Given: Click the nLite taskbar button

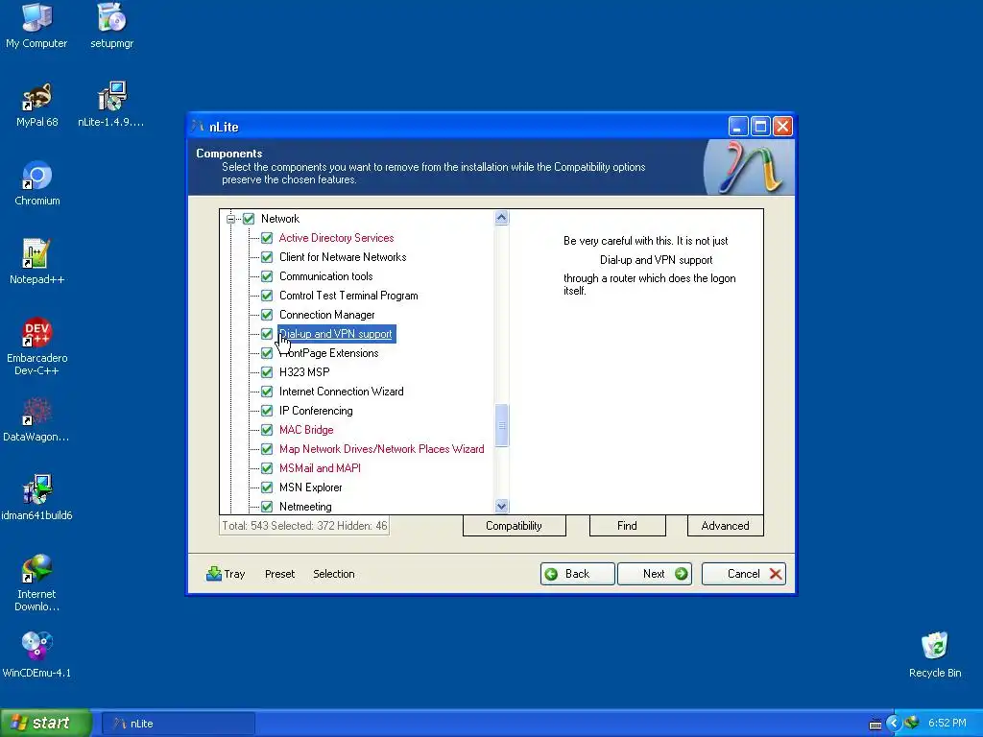Looking at the screenshot, I should [x=178, y=724].
